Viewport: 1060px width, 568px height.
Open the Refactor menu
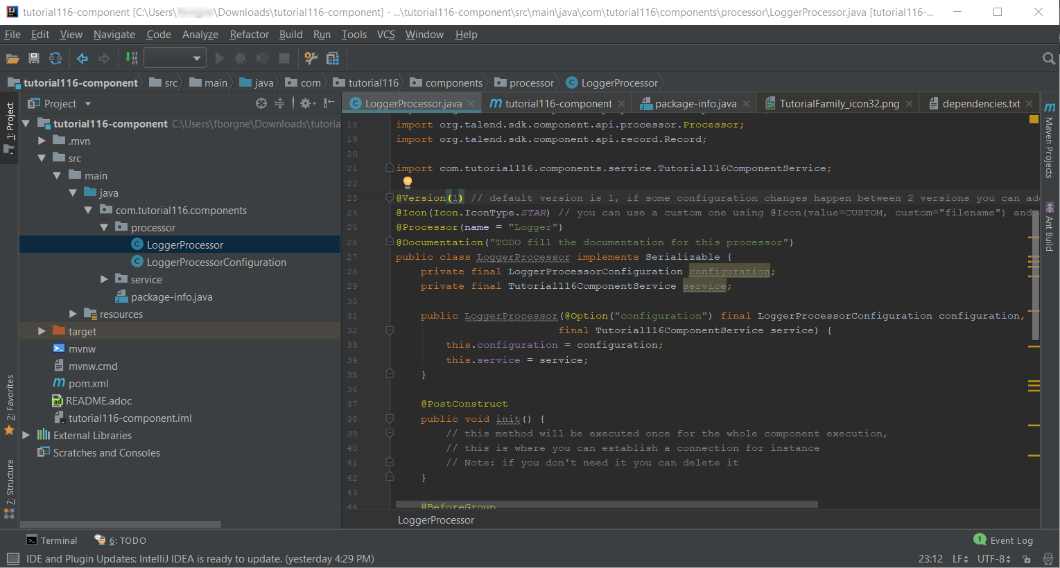tap(248, 34)
